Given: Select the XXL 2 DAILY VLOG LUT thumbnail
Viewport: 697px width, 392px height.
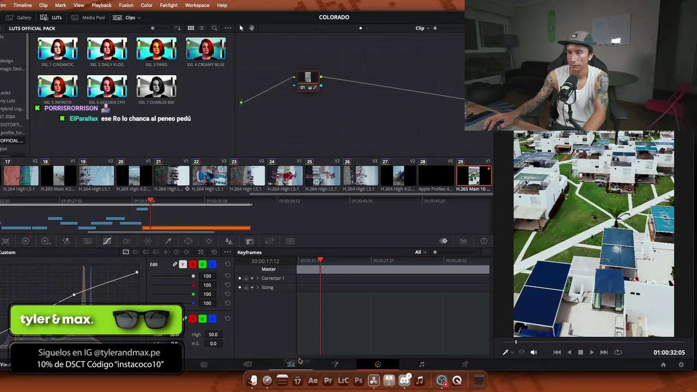Looking at the screenshot, I should pyautogui.click(x=107, y=48).
